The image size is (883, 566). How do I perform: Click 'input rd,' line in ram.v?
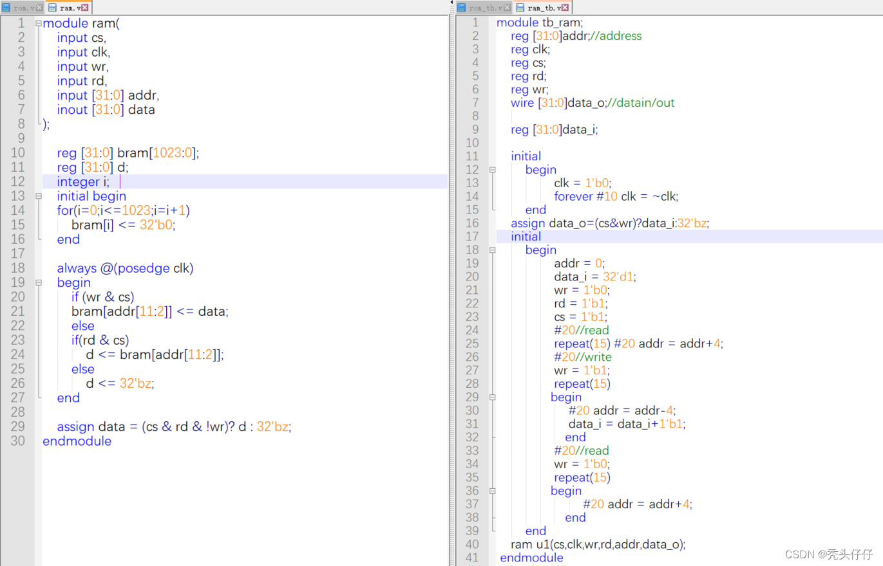click(x=82, y=81)
